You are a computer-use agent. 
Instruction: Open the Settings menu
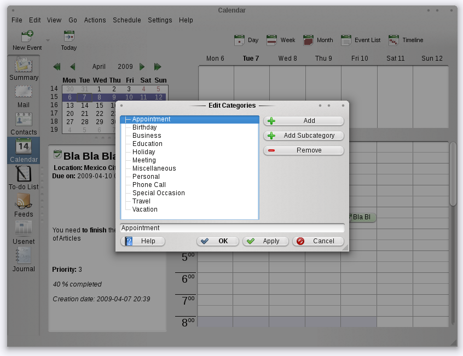160,20
